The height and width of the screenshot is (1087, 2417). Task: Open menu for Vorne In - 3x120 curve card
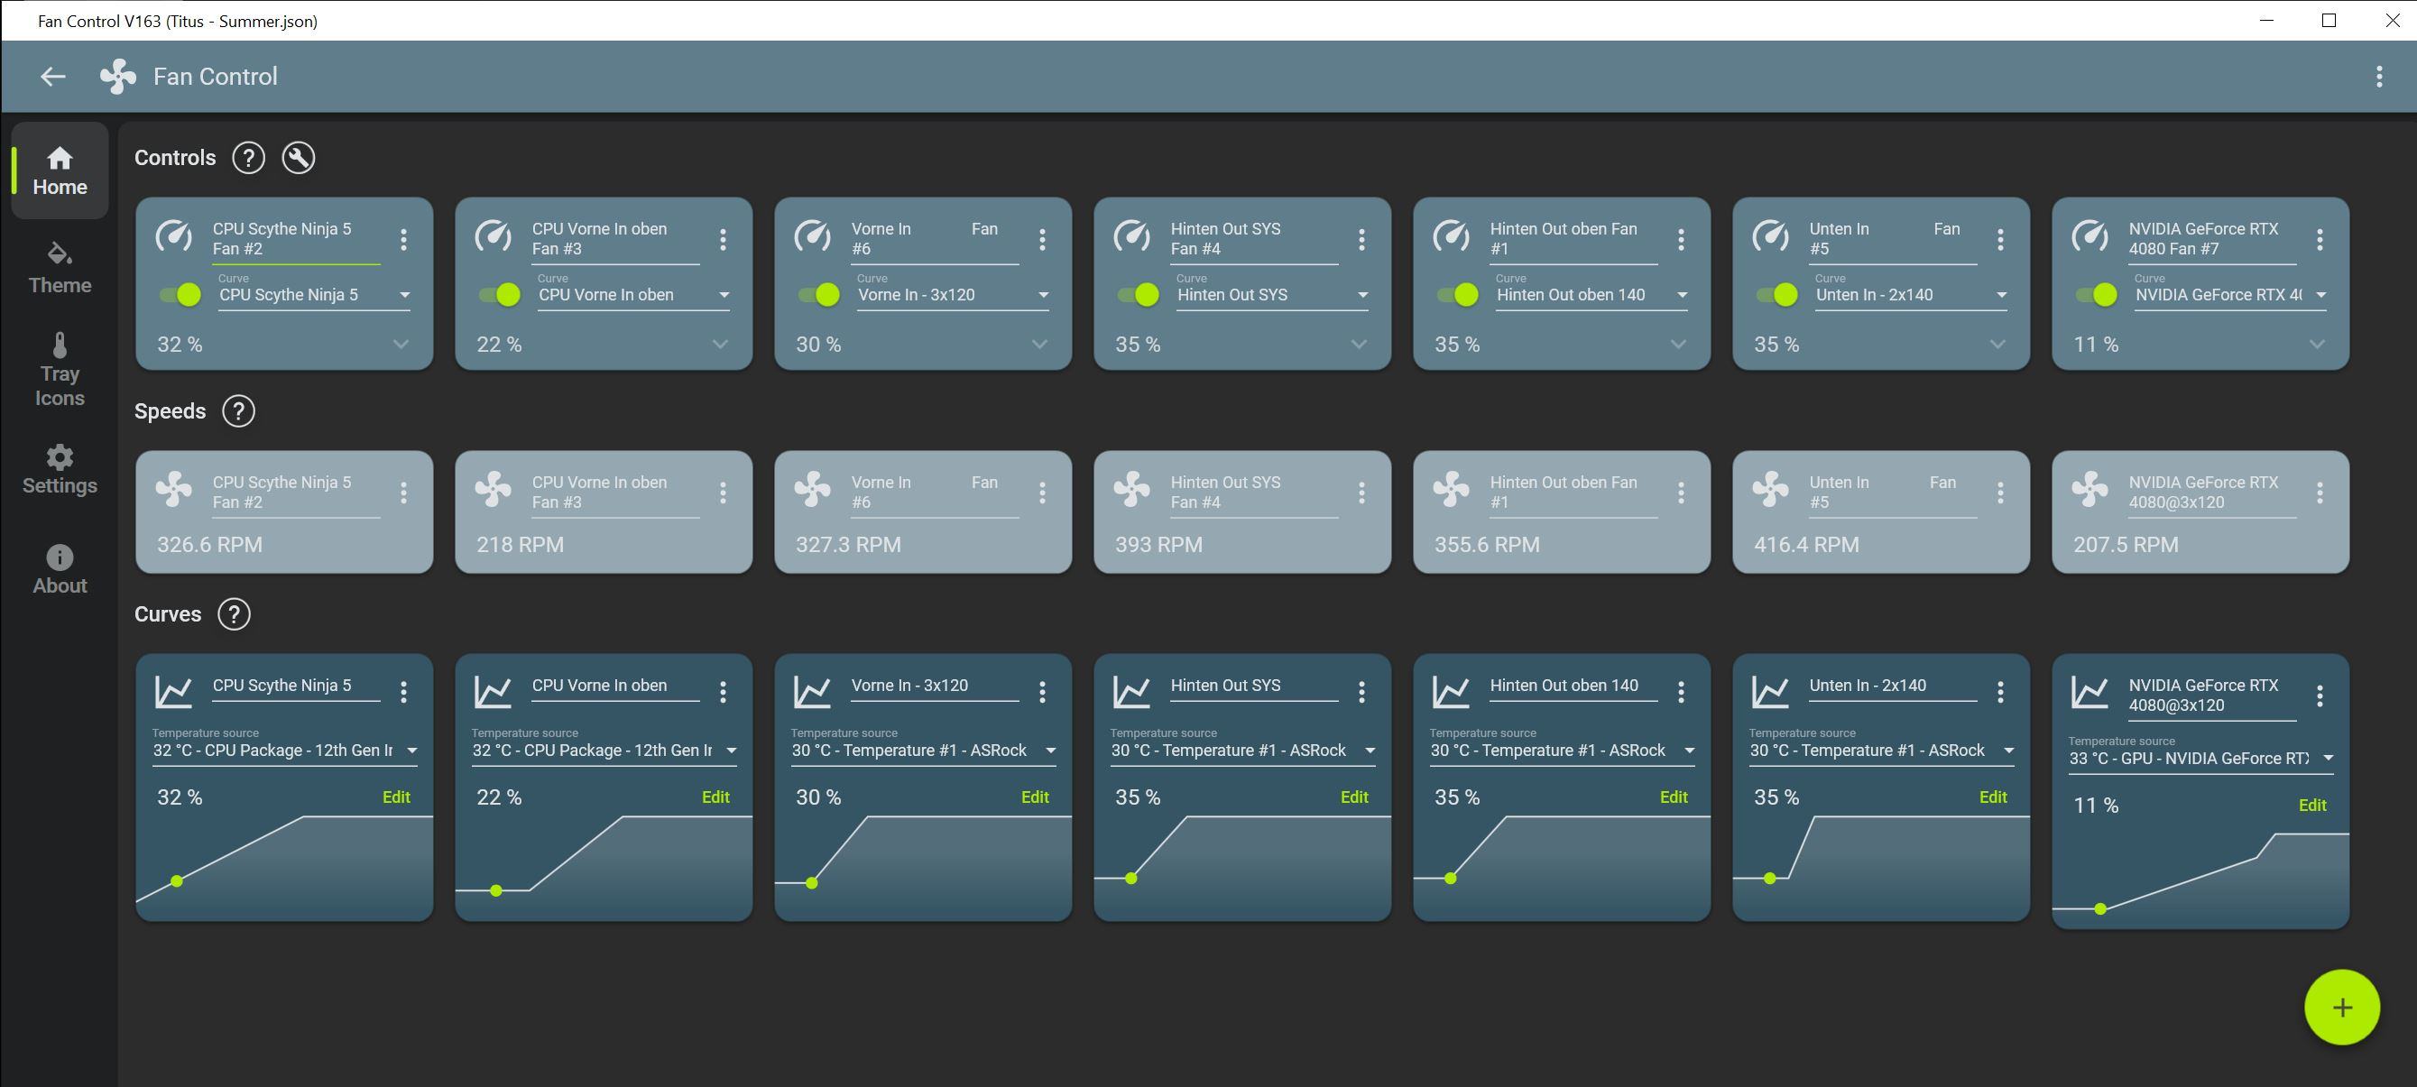(1041, 692)
